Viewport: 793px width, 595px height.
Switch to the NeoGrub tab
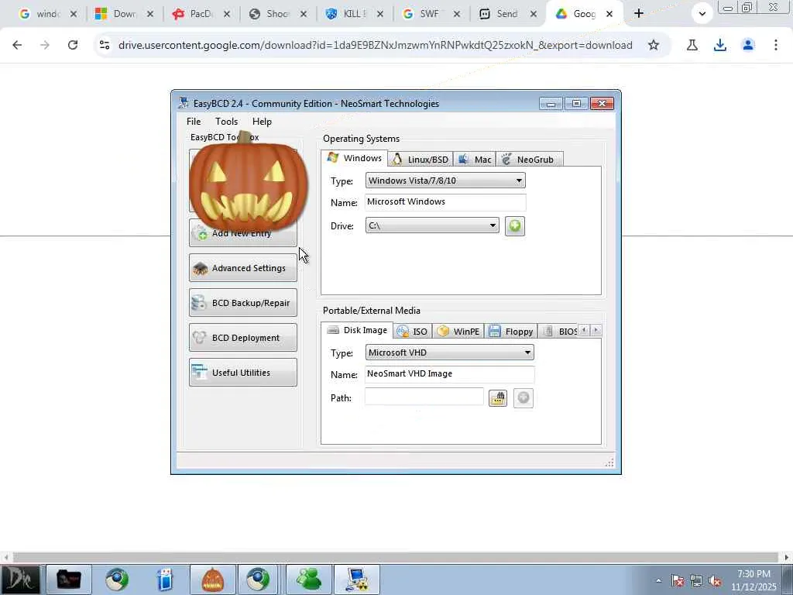pyautogui.click(x=529, y=160)
